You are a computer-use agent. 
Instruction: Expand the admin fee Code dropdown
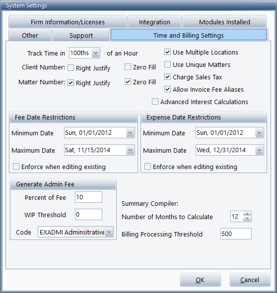(109, 232)
